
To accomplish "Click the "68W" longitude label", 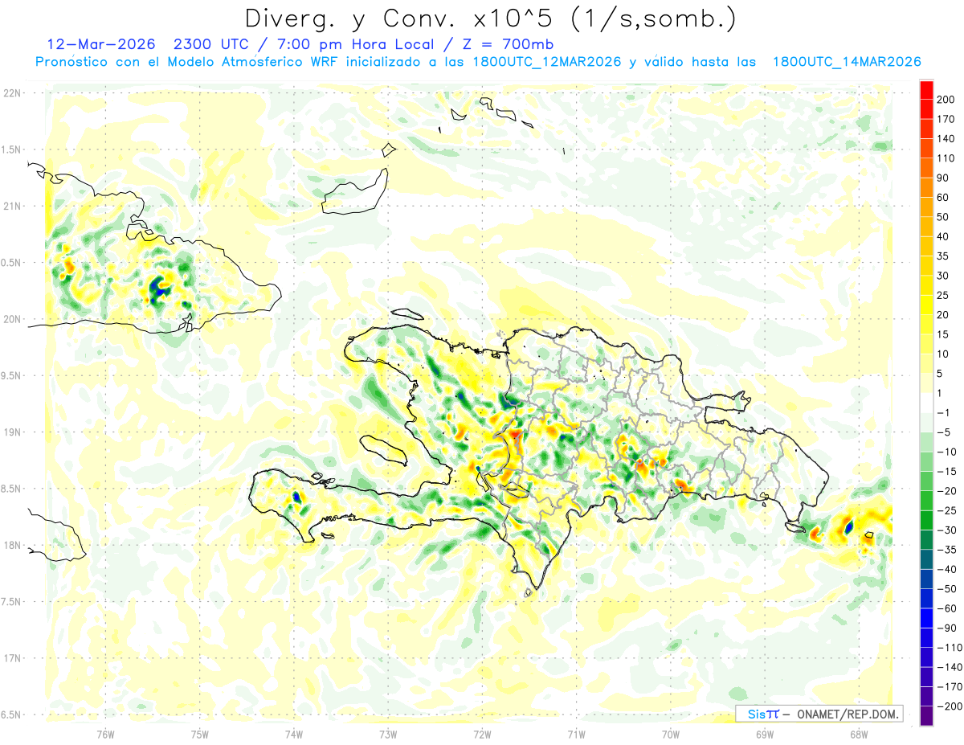I will click(x=859, y=733).
